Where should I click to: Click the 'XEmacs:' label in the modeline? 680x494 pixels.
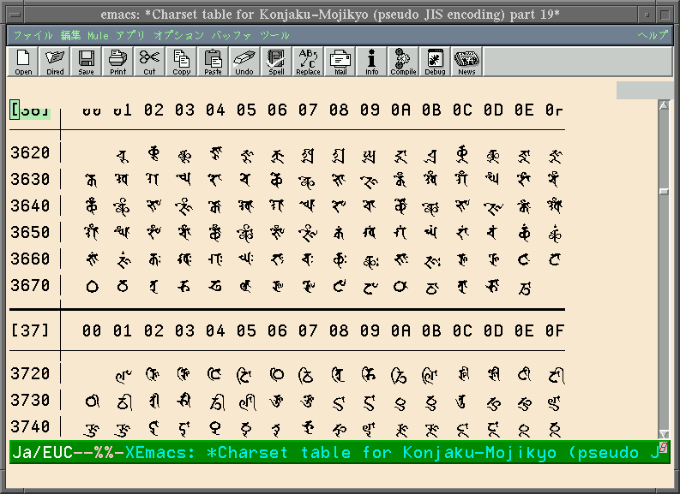tap(160, 452)
